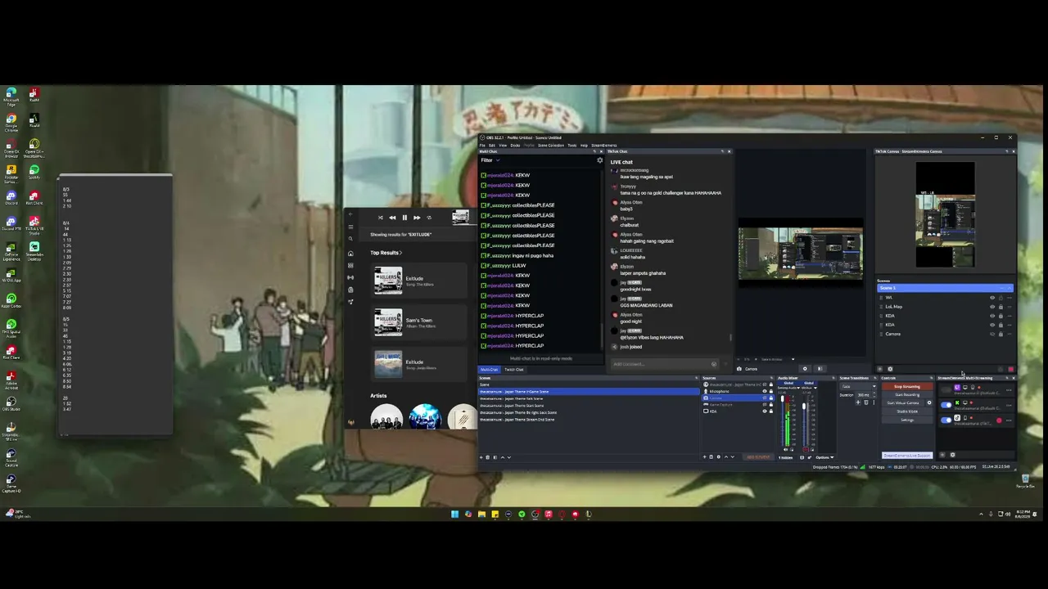Toggle repeat in music player
The width and height of the screenshot is (1048, 589).
[429, 218]
